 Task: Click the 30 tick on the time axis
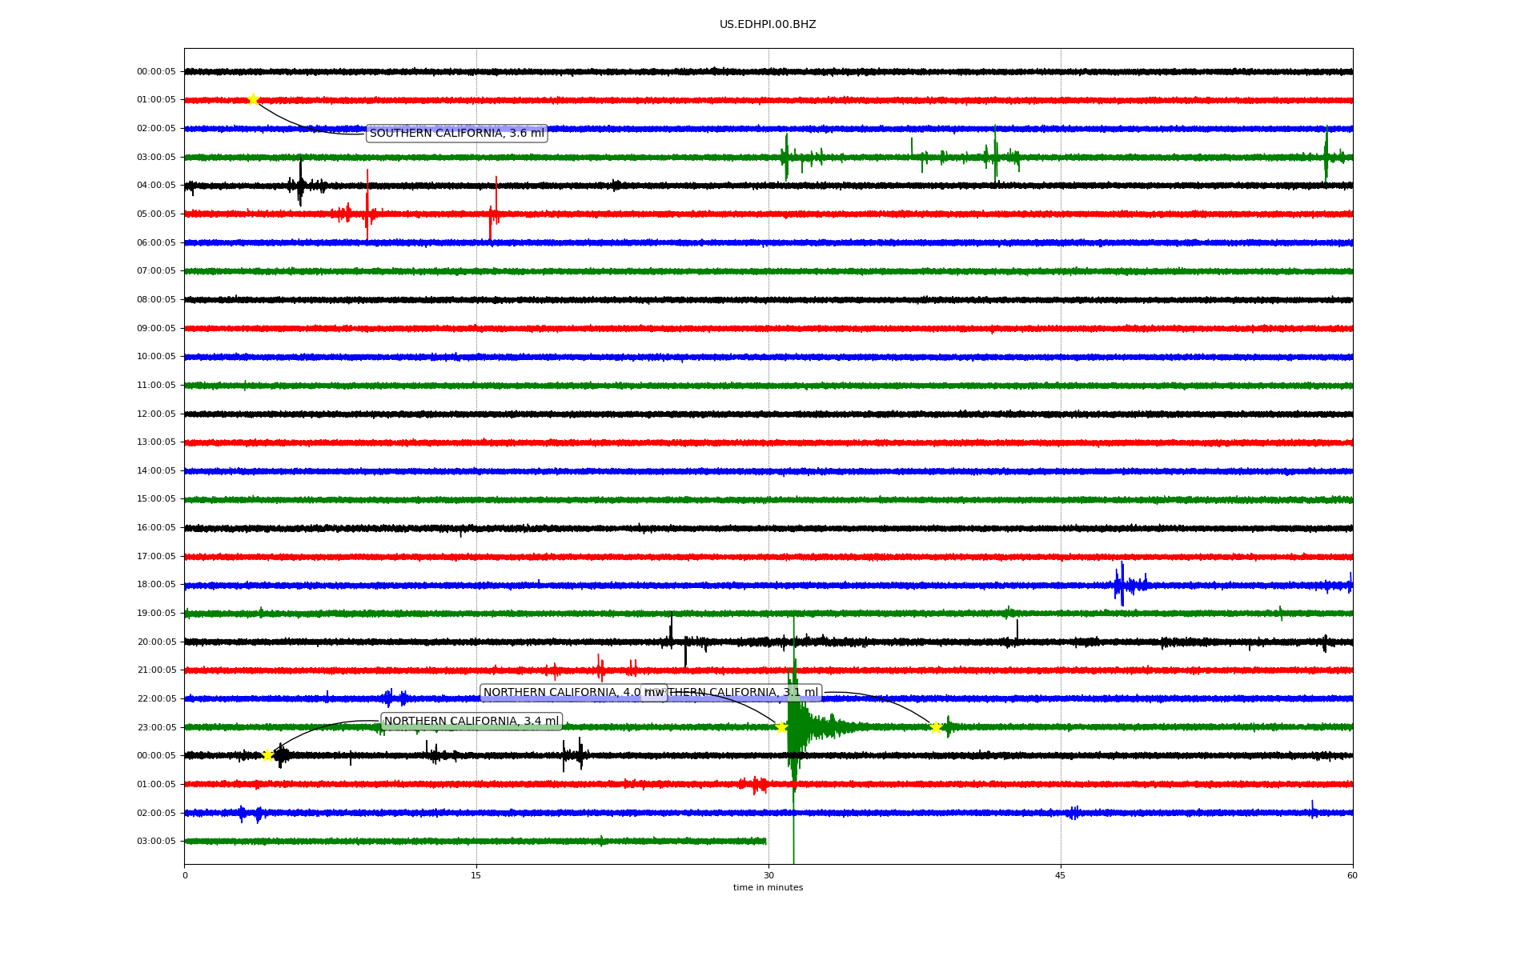point(768,875)
